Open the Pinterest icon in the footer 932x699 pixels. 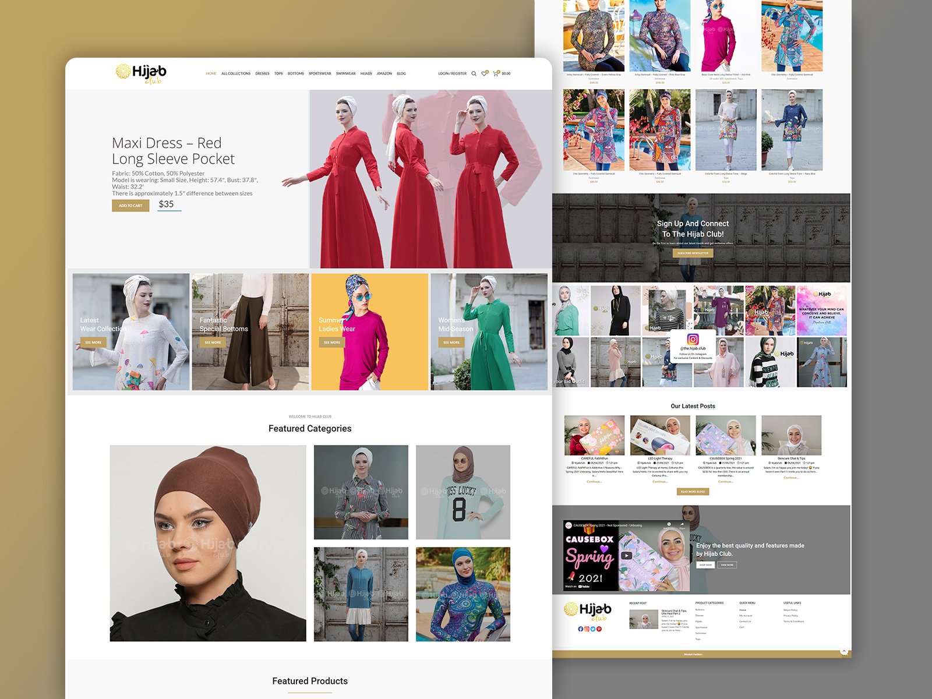pyautogui.click(x=599, y=629)
